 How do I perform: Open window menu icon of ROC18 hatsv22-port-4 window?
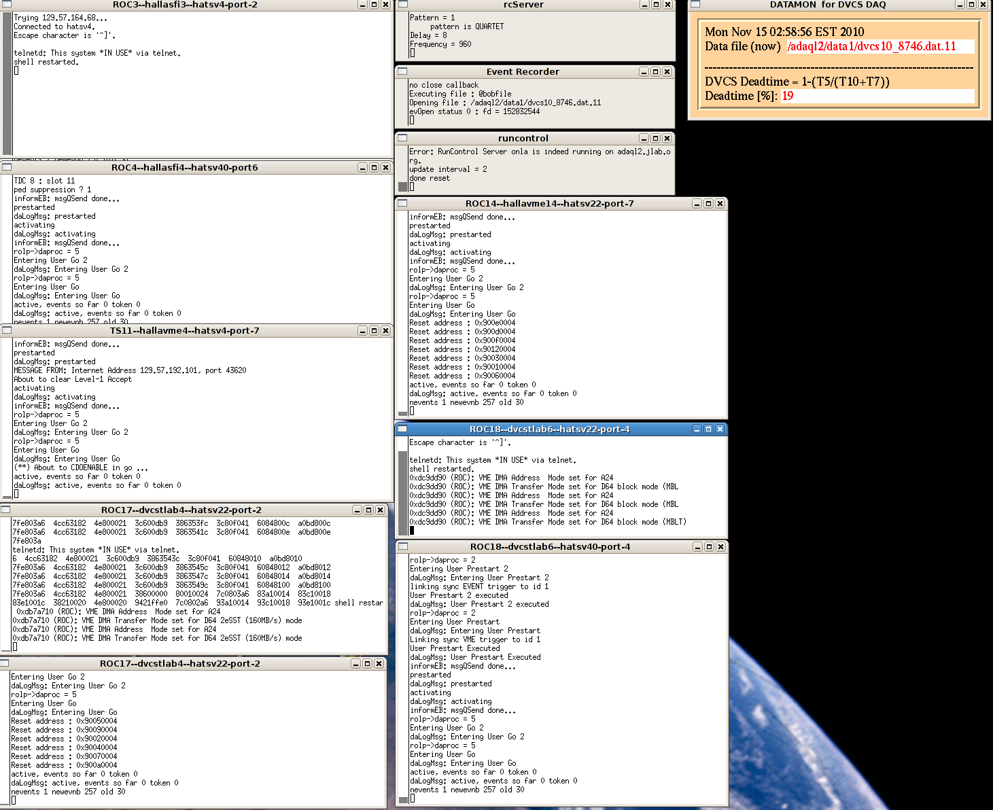[x=402, y=429]
